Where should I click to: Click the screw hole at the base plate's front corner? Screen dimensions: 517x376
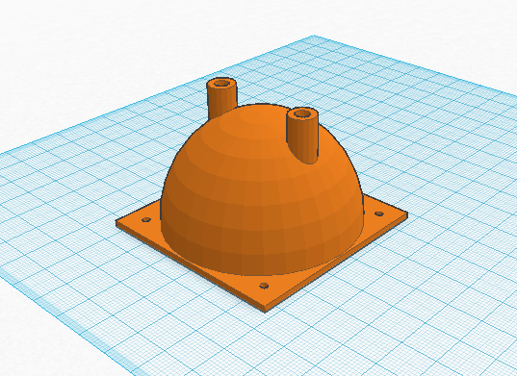(x=264, y=286)
